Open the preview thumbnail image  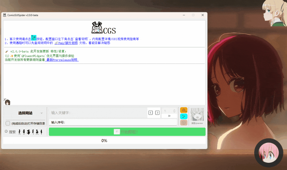[197, 115]
